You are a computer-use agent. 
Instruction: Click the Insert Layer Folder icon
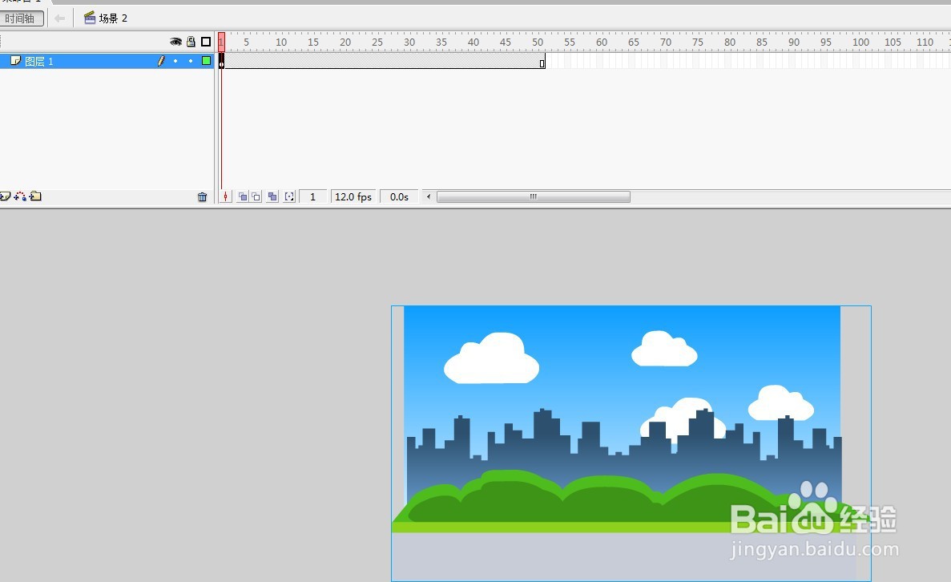pyautogui.click(x=35, y=196)
